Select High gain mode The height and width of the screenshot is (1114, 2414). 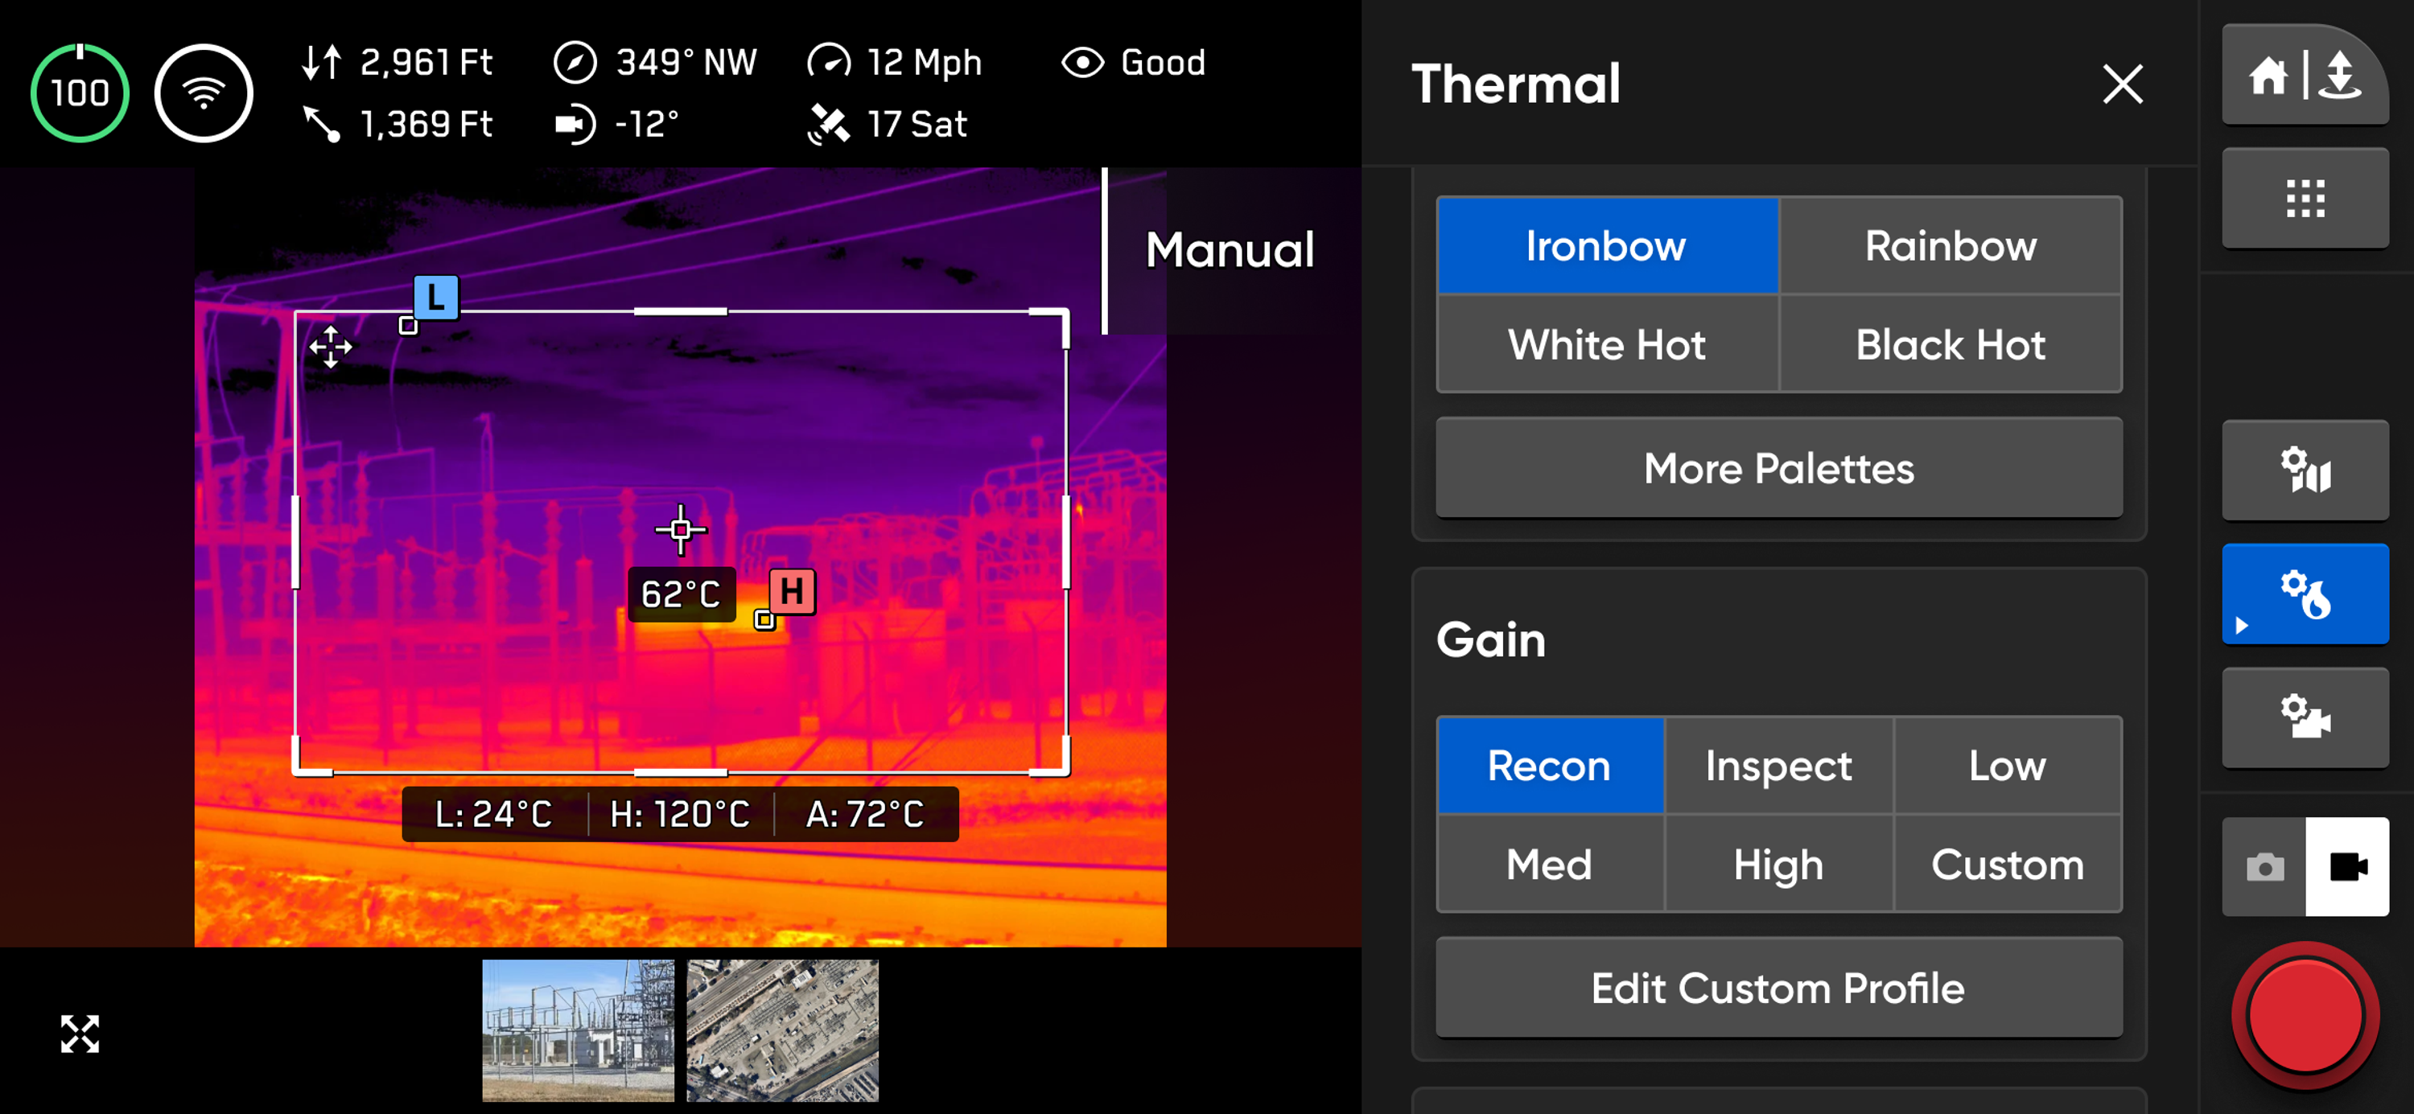pyautogui.click(x=1778, y=864)
